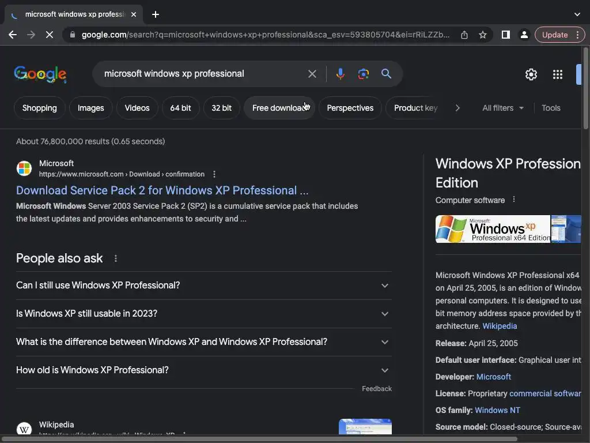Expand Can I still use Windows XP Professional

click(203, 286)
